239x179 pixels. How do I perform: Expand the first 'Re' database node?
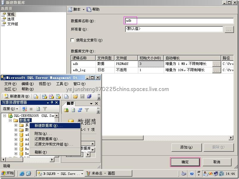[x=16, y=149]
